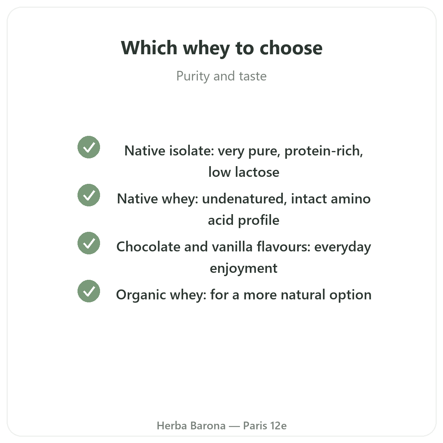Click 'protein-rich' in the first bullet

click(x=324, y=151)
